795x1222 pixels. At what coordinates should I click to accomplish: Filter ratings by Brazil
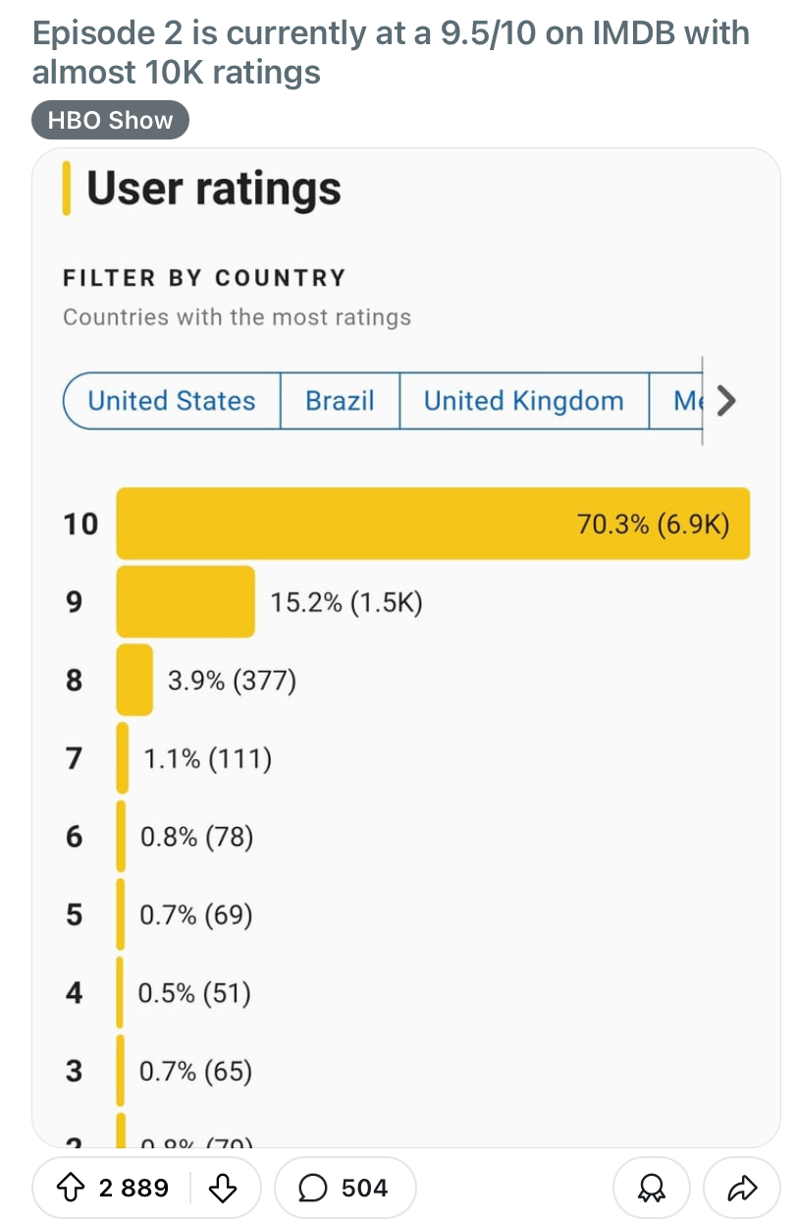340,401
